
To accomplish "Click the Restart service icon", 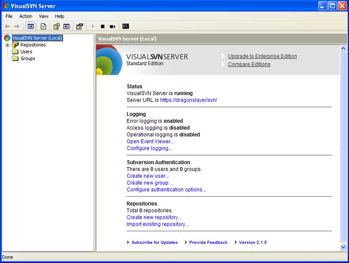I will pos(113,27).
